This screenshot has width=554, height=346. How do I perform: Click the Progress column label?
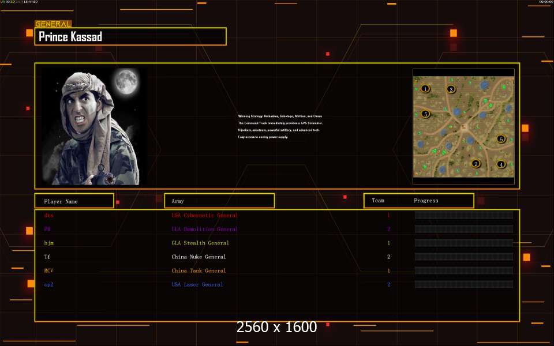click(426, 201)
